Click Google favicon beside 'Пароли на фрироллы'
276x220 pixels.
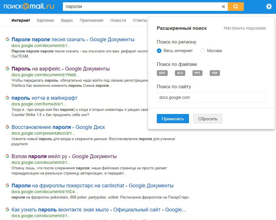pyautogui.click(x=7, y=185)
